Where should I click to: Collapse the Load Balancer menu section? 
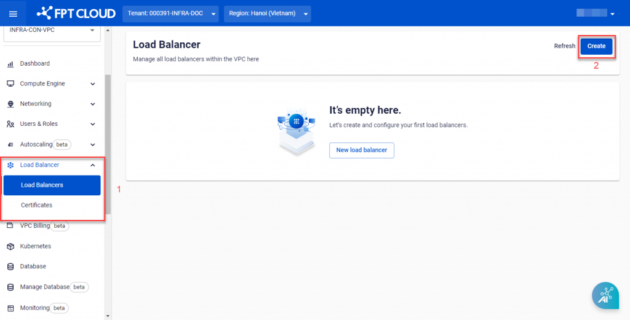92,165
